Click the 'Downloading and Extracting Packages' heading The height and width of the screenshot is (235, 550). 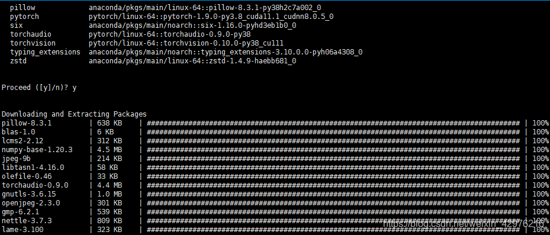pyautogui.click(x=74, y=114)
